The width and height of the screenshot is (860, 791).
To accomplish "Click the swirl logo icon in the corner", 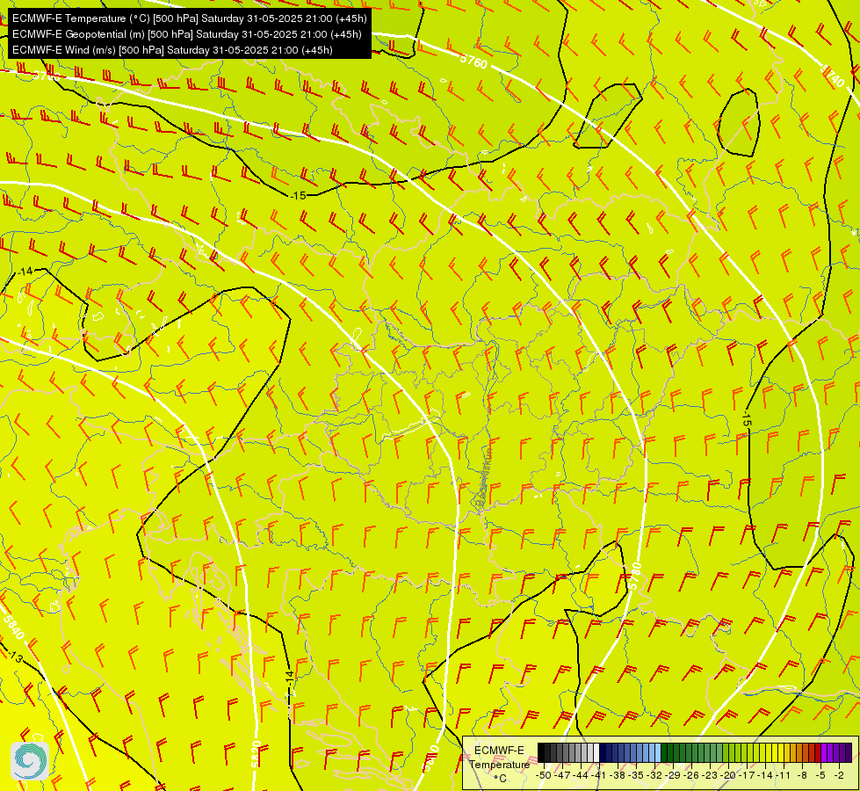I will tap(30, 761).
